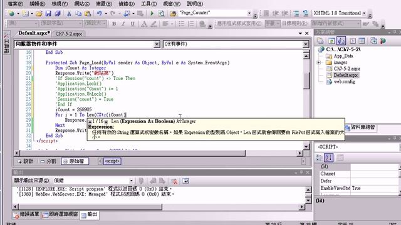Click Solution Explorer View Code icon
Image resolution: width=401 pixels, height=225 pixels.
[352, 41]
